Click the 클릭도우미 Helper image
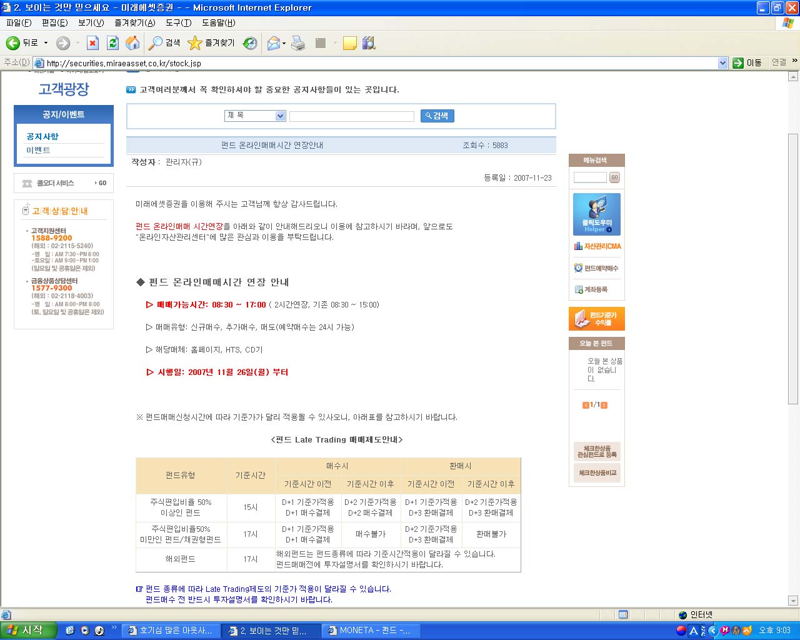The image size is (800, 640). pos(597,214)
